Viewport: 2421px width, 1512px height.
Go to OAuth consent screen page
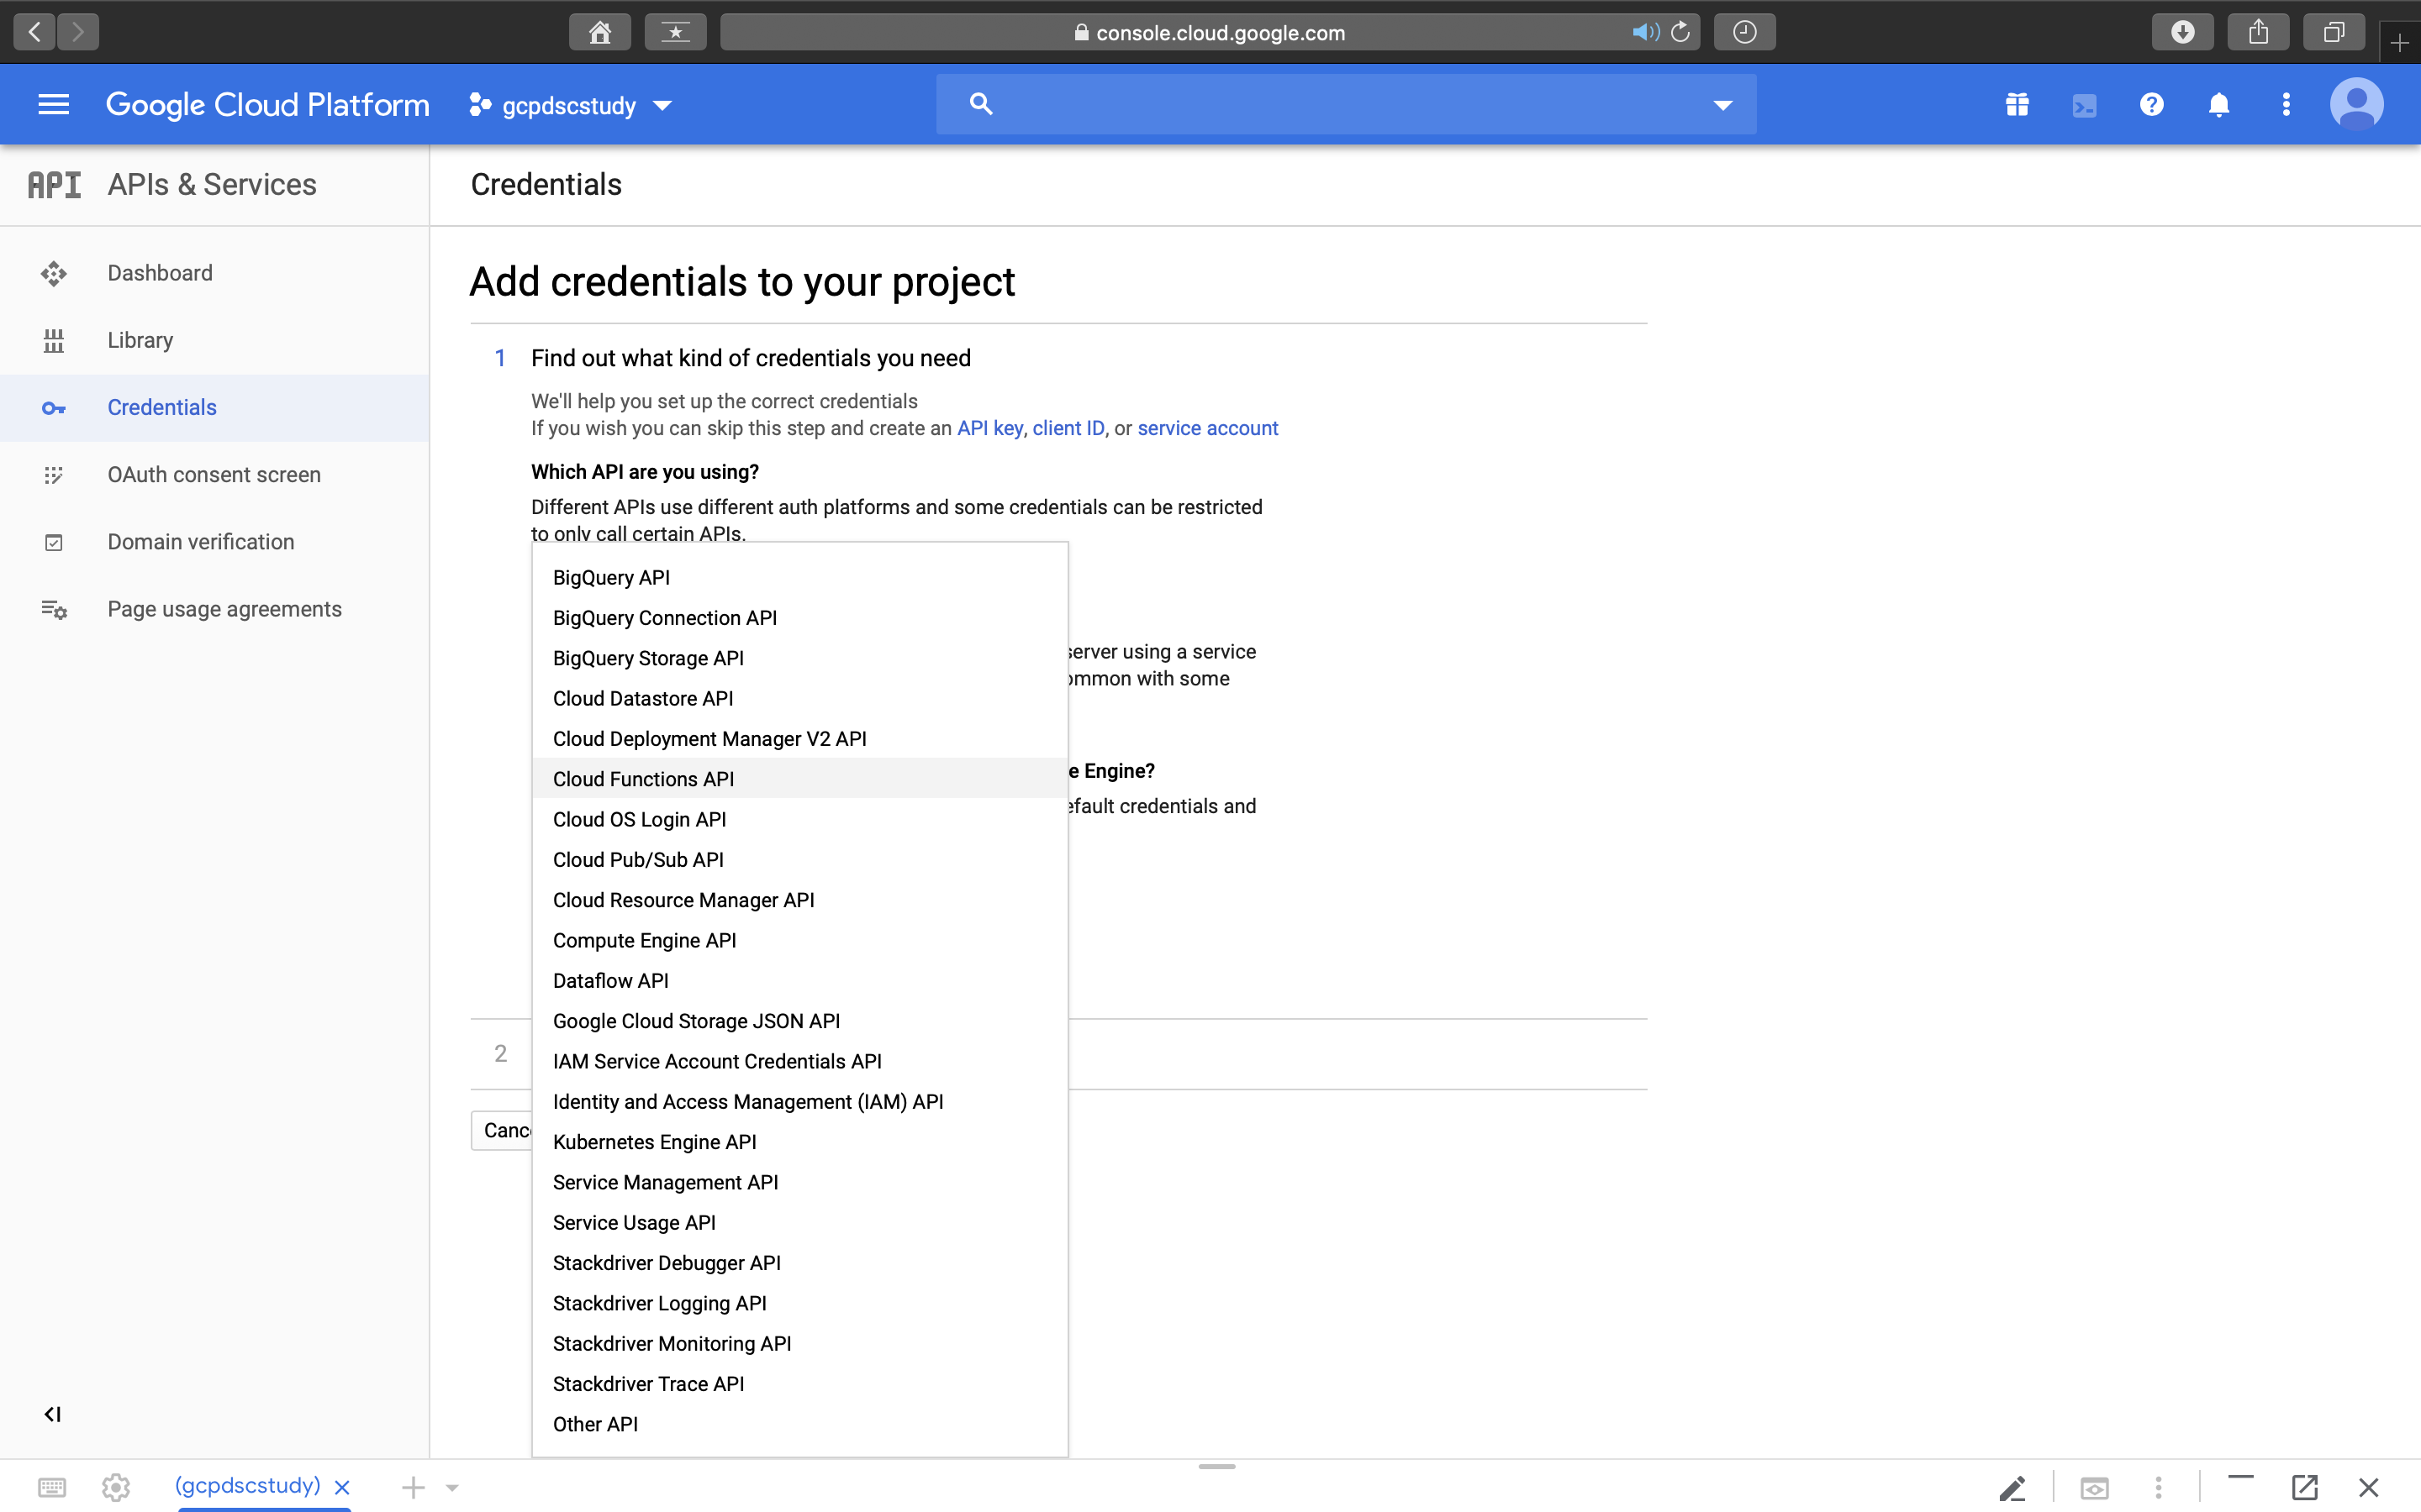pyautogui.click(x=214, y=475)
